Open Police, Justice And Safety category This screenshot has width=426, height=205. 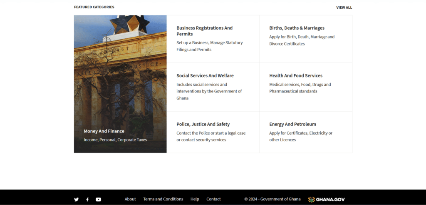point(203,124)
